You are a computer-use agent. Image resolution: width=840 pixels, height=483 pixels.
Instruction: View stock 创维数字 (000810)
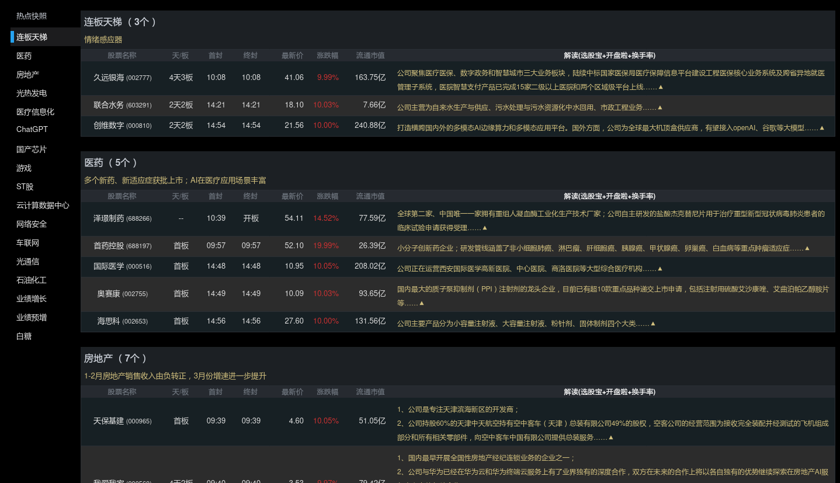click(x=122, y=126)
